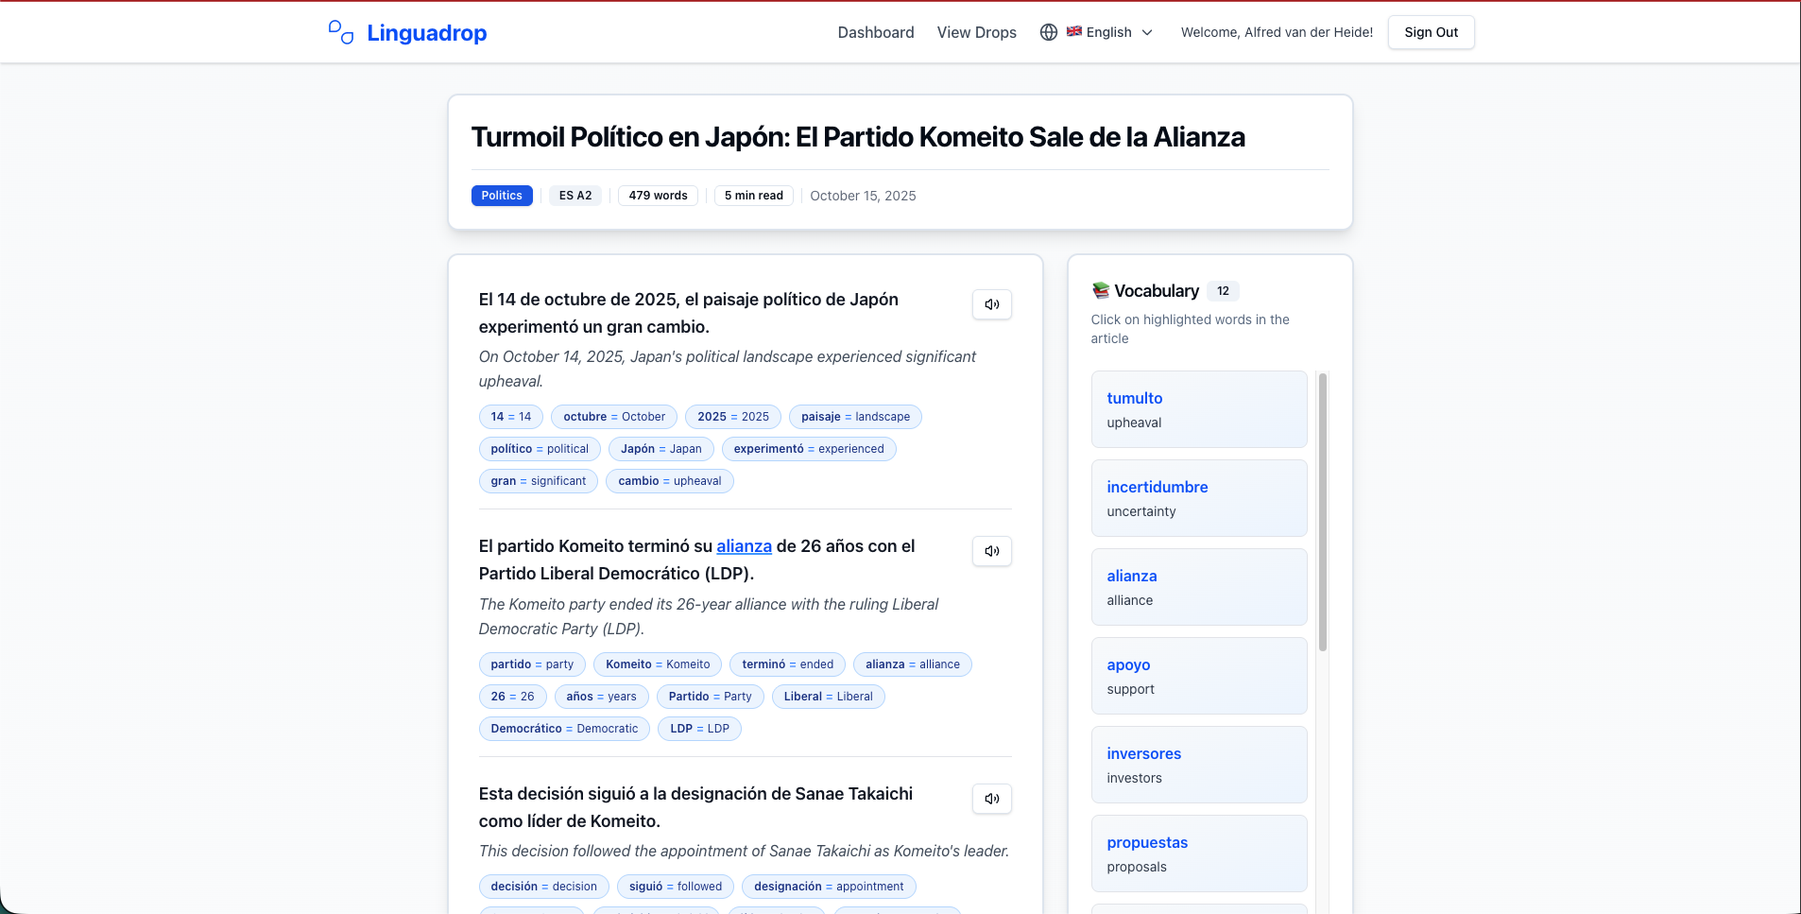Click the article title heading
Image resolution: width=1801 pixels, height=914 pixels.
[x=858, y=137]
